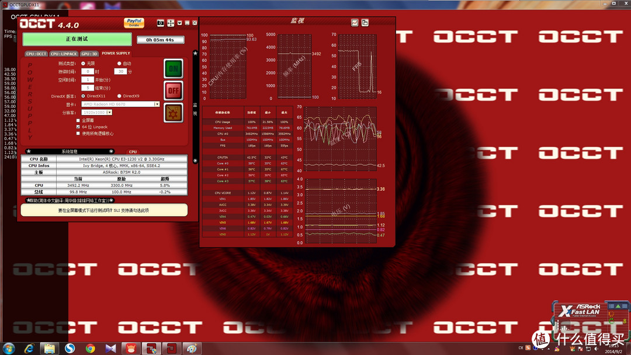Click the idle time start minutes field
631x355 pixels.
(x=87, y=79)
